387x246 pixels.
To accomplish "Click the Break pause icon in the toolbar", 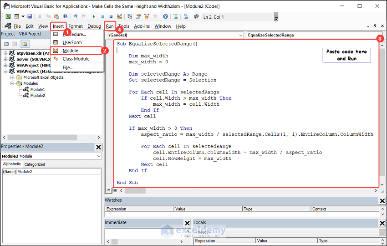I will click(102, 17).
